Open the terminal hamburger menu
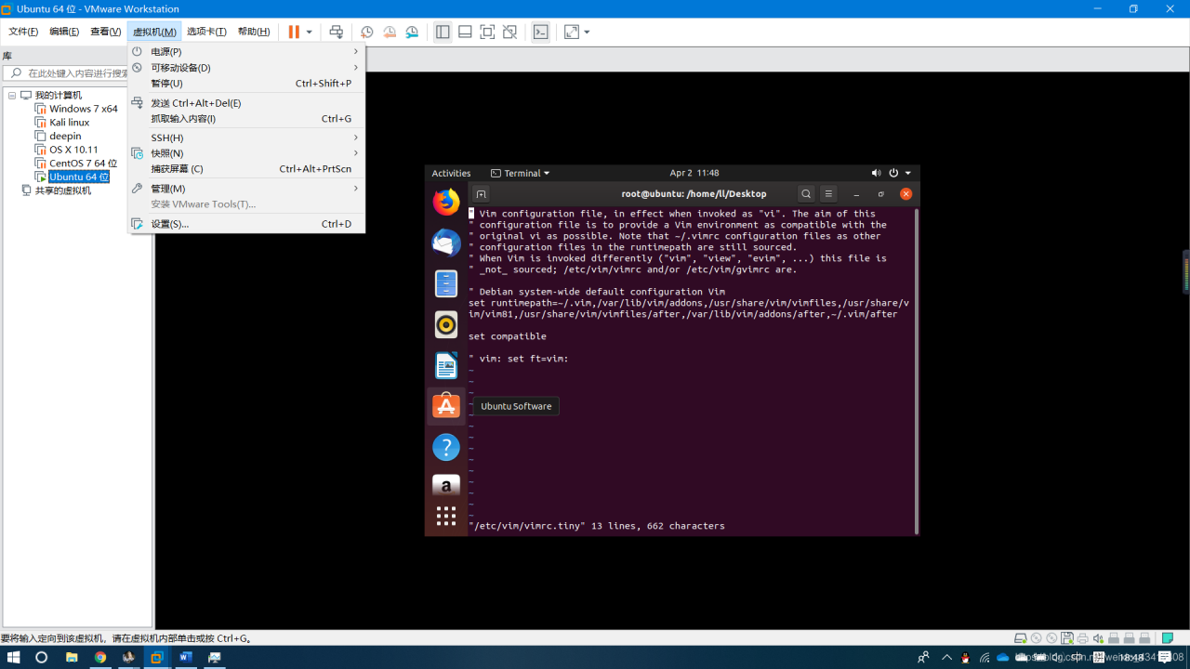Screen dimensions: 1190x669 (828, 194)
